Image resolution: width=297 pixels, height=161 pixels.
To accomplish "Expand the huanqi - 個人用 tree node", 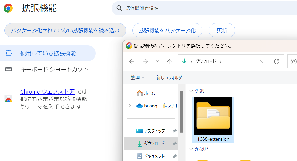I will tap(129, 106).
